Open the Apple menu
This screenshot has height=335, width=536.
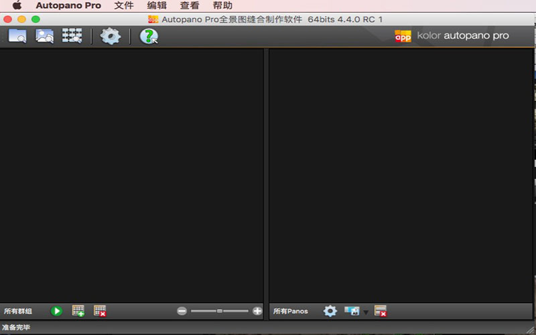tap(17, 5)
